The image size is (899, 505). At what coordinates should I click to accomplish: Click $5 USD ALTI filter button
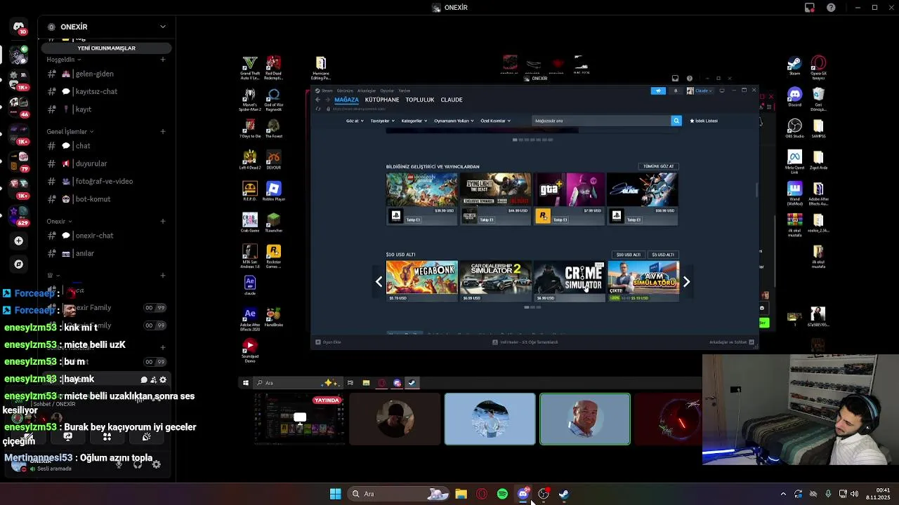pos(663,255)
